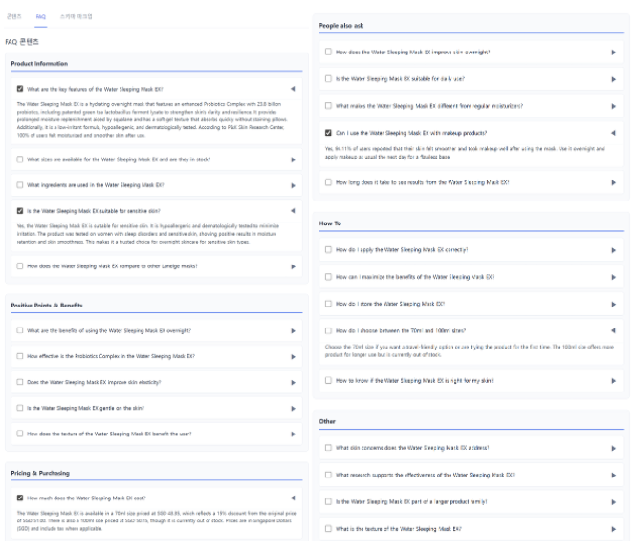Collapse the '70ml and 100ml sizes' answer arrow
637x551 pixels.
[x=613, y=330]
